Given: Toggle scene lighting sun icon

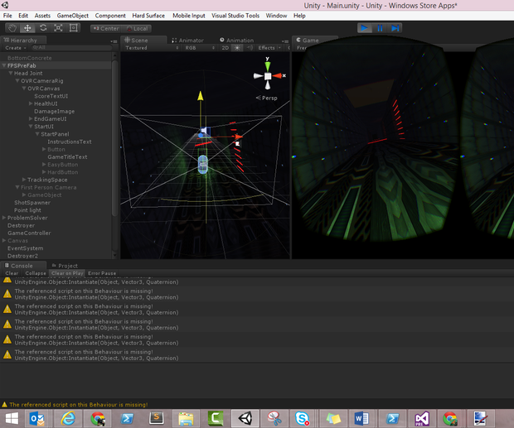Looking at the screenshot, I should click(237, 48).
